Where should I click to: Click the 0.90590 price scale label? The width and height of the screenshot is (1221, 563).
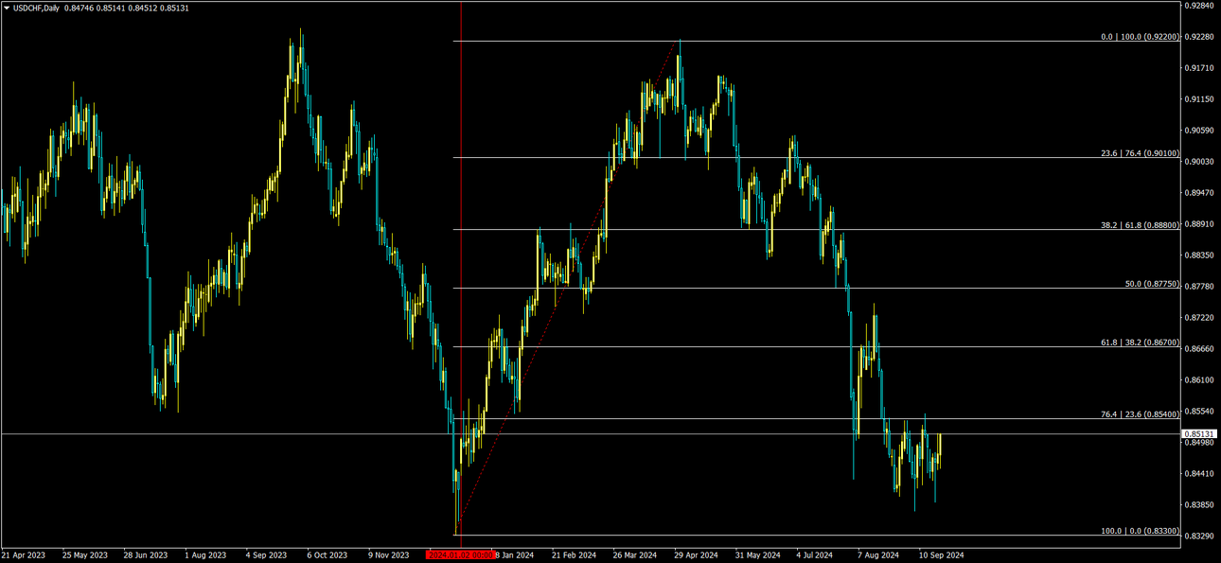(x=1198, y=131)
